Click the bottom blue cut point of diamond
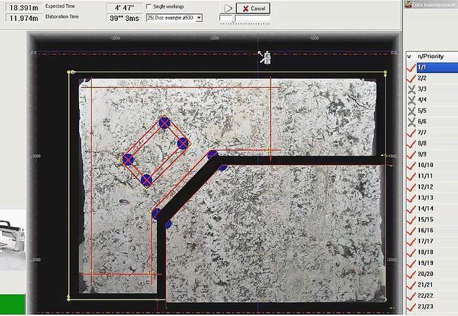The image size is (458, 316). 147,180
